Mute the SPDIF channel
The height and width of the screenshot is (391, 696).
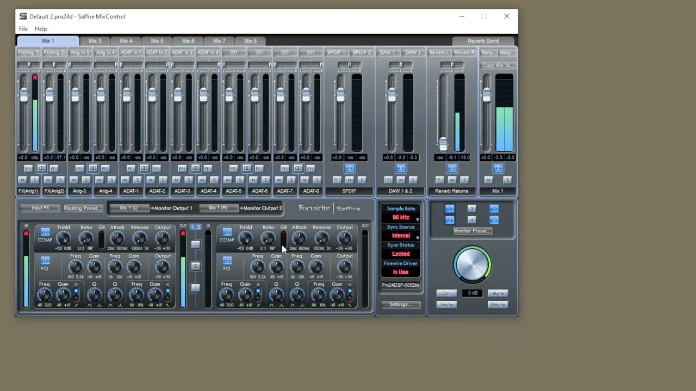coord(349,180)
